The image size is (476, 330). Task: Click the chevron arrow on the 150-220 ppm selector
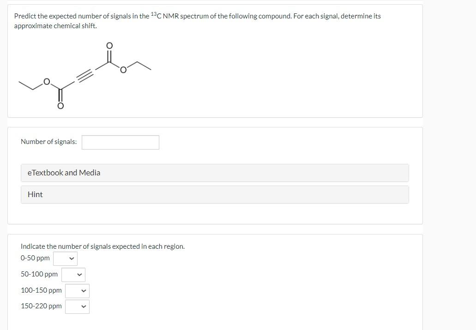[x=84, y=306]
